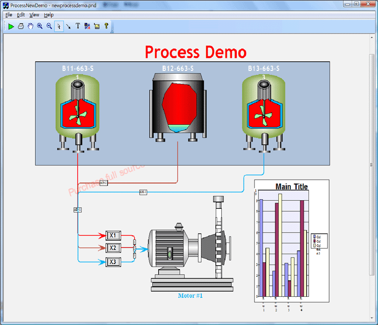
Task: Open the Edit menu
Action: (21, 15)
